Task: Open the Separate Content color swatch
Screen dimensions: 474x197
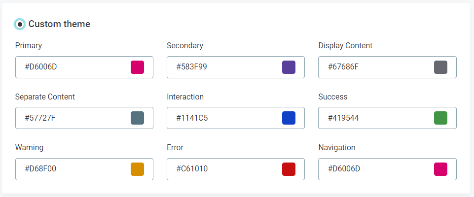Action: 137,118
